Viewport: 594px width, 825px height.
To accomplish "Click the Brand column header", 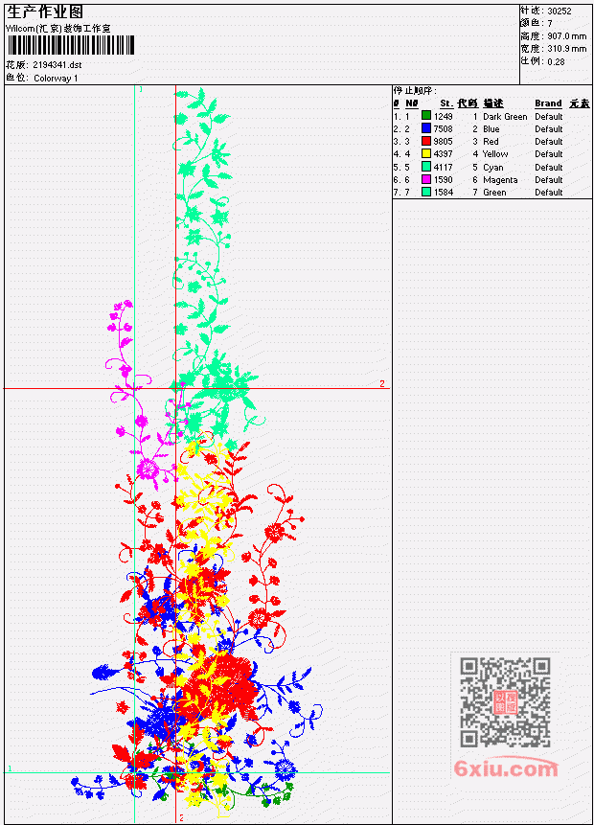I will pyautogui.click(x=548, y=103).
